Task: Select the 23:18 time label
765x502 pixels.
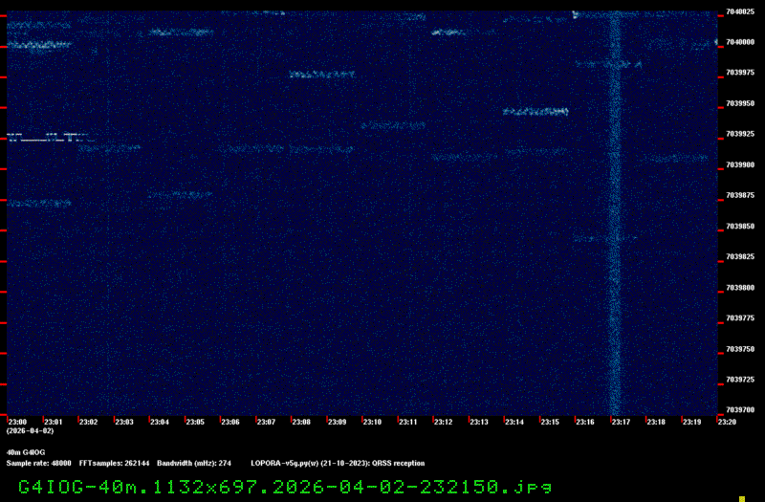Action: [x=656, y=422]
